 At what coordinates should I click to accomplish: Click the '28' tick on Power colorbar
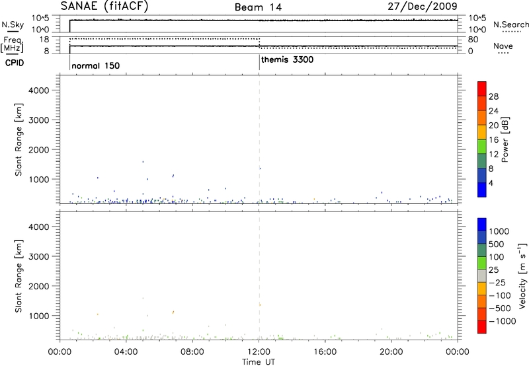pos(493,96)
